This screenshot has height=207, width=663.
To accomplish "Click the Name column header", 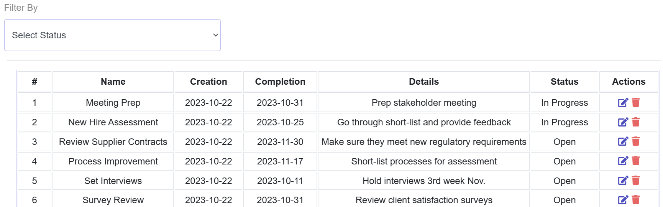I will tap(113, 82).
